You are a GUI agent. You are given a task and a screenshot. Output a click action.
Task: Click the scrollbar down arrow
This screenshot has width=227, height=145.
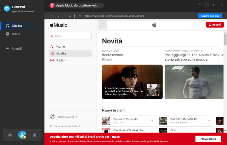225,131
